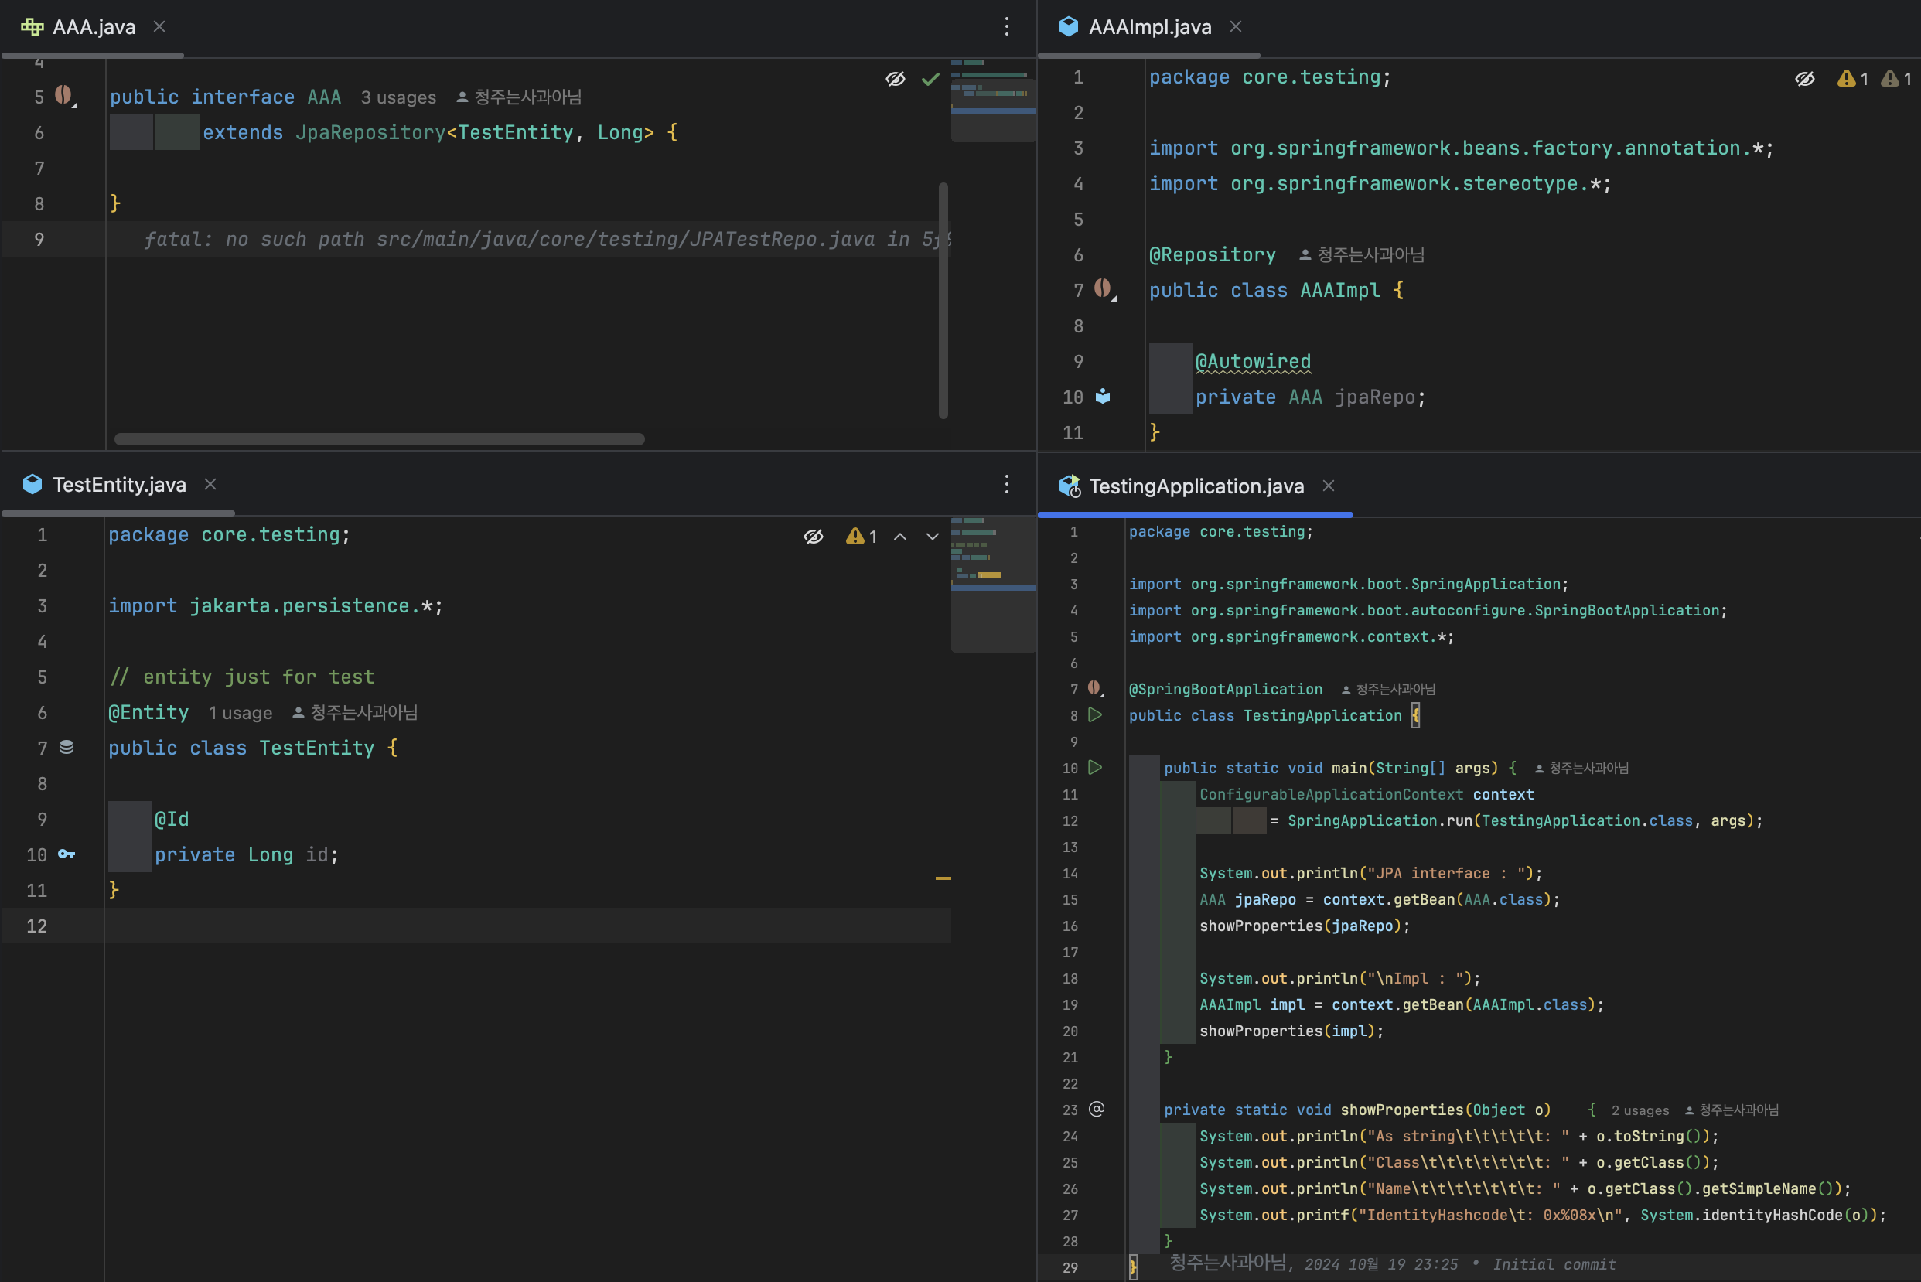Screen dimensions: 1921x1282
Task: Open the three-dot tab options menu for AAA.java pane
Action: point(1007,27)
